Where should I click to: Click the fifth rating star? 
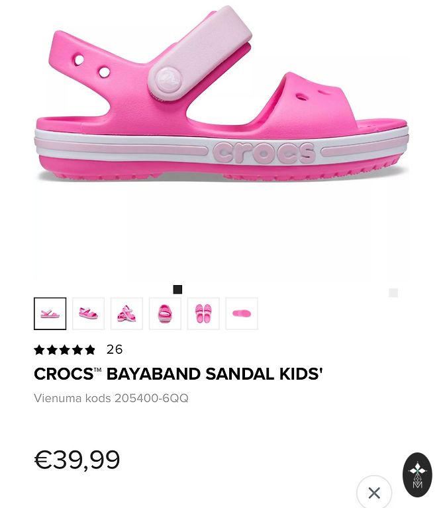click(x=90, y=350)
